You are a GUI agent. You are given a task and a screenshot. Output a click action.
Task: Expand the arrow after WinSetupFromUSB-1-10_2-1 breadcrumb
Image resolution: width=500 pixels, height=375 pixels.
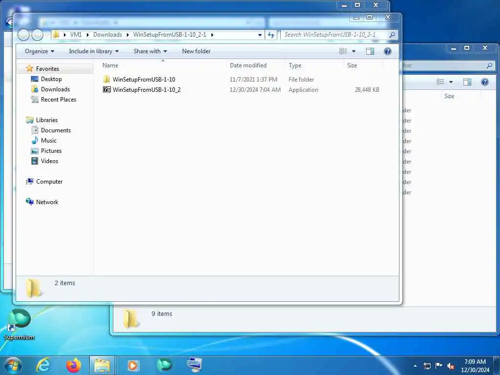coord(212,35)
